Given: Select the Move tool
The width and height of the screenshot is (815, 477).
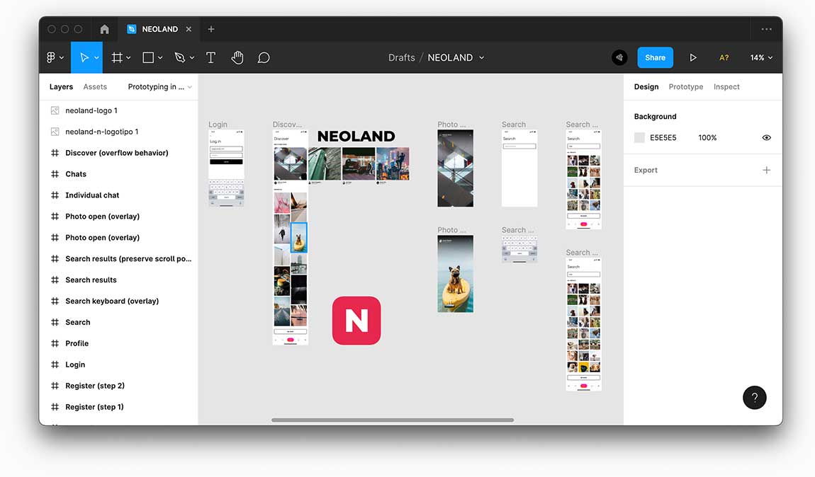Looking at the screenshot, I should coord(80,57).
